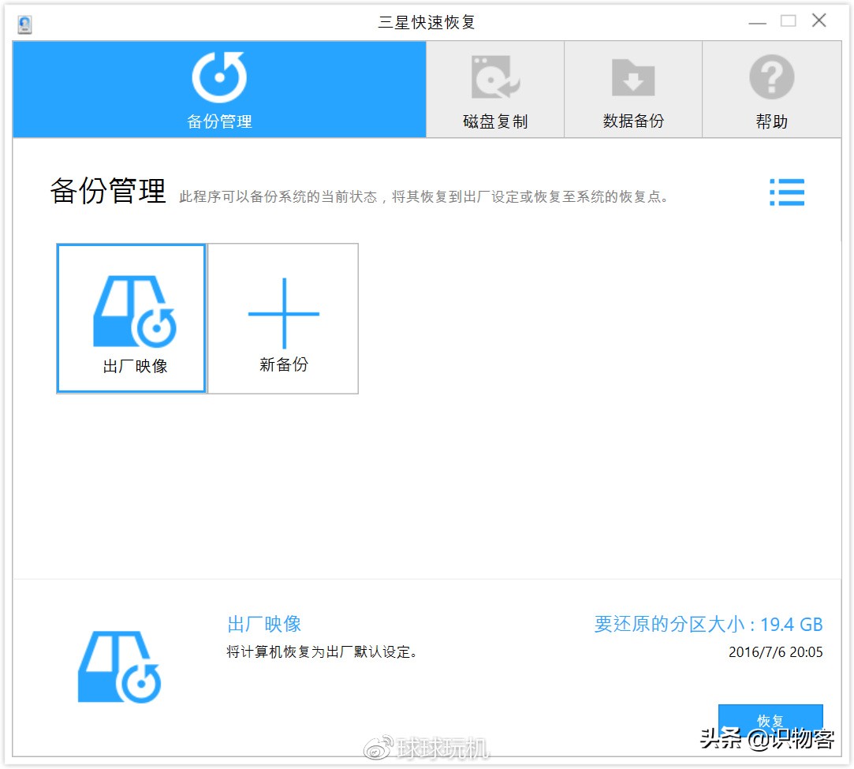Image resolution: width=854 pixels, height=769 pixels.
Task: Open 帮助 help via the question mark icon
Action: pyautogui.click(x=771, y=75)
